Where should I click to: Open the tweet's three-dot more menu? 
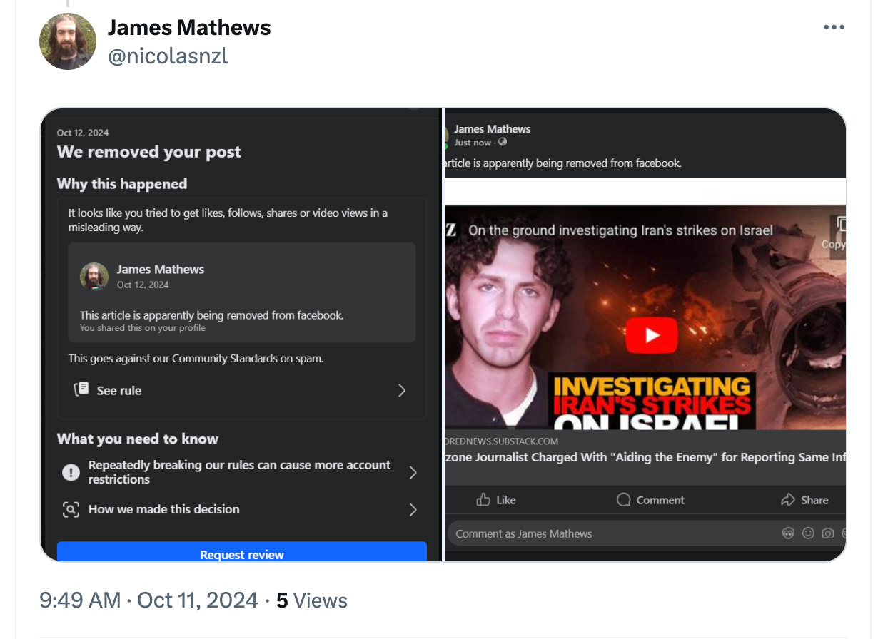[834, 27]
